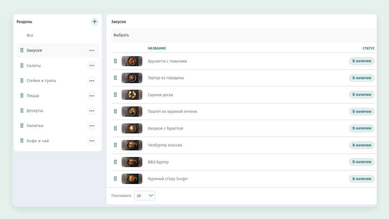Click the drag handle beside Пицца section
This screenshot has height=219, width=389.
point(22,96)
